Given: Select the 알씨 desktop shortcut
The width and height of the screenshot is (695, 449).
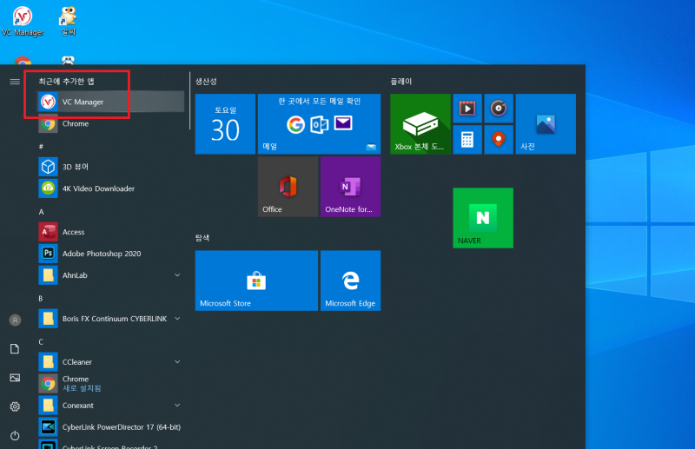Looking at the screenshot, I should click(x=69, y=21).
